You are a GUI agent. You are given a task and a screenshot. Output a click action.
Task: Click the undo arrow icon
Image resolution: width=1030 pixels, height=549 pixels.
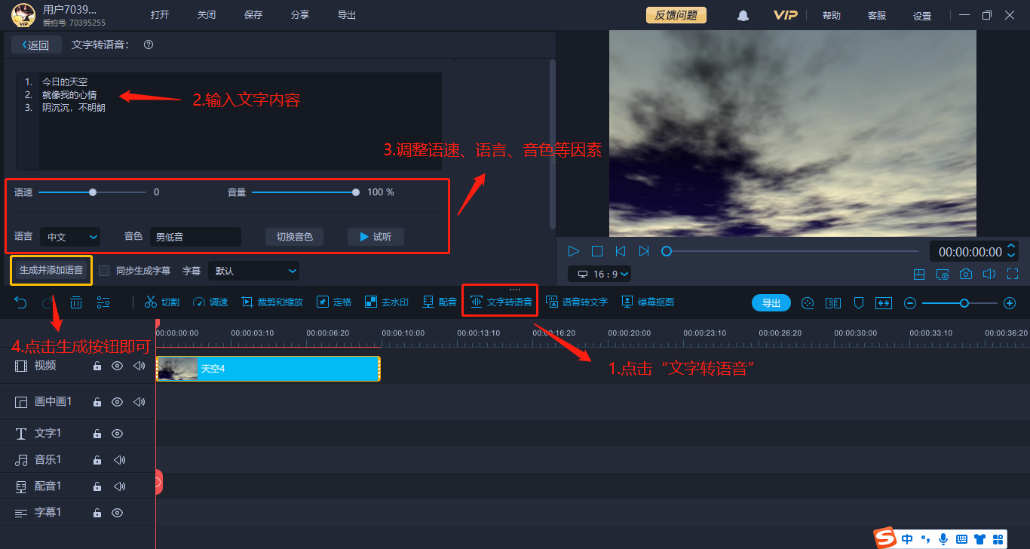[21, 302]
